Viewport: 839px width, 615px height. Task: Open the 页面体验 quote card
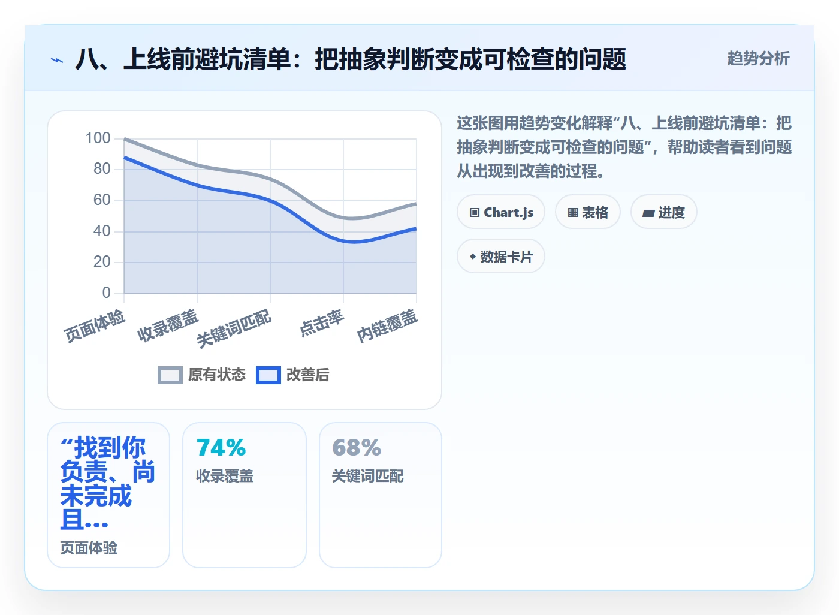108,495
